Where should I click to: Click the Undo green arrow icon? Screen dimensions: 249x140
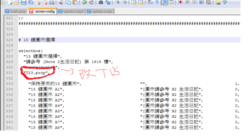[84, 2]
